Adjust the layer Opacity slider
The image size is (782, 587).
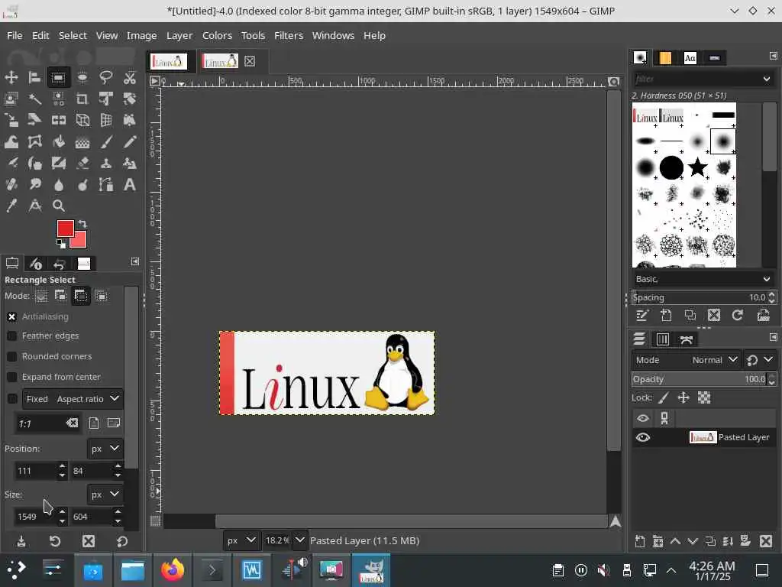[700, 379]
